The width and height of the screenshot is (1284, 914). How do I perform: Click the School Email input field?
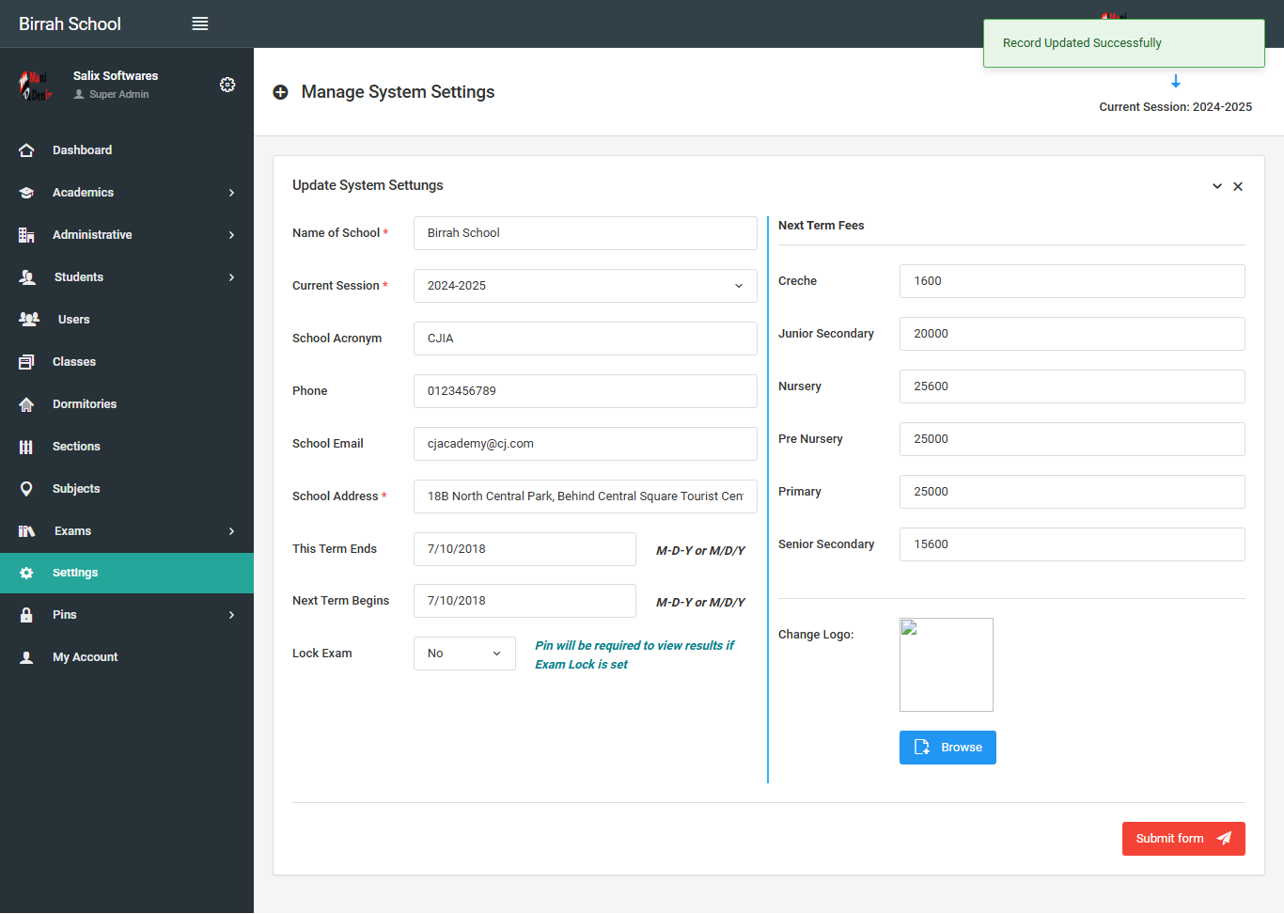[586, 444]
